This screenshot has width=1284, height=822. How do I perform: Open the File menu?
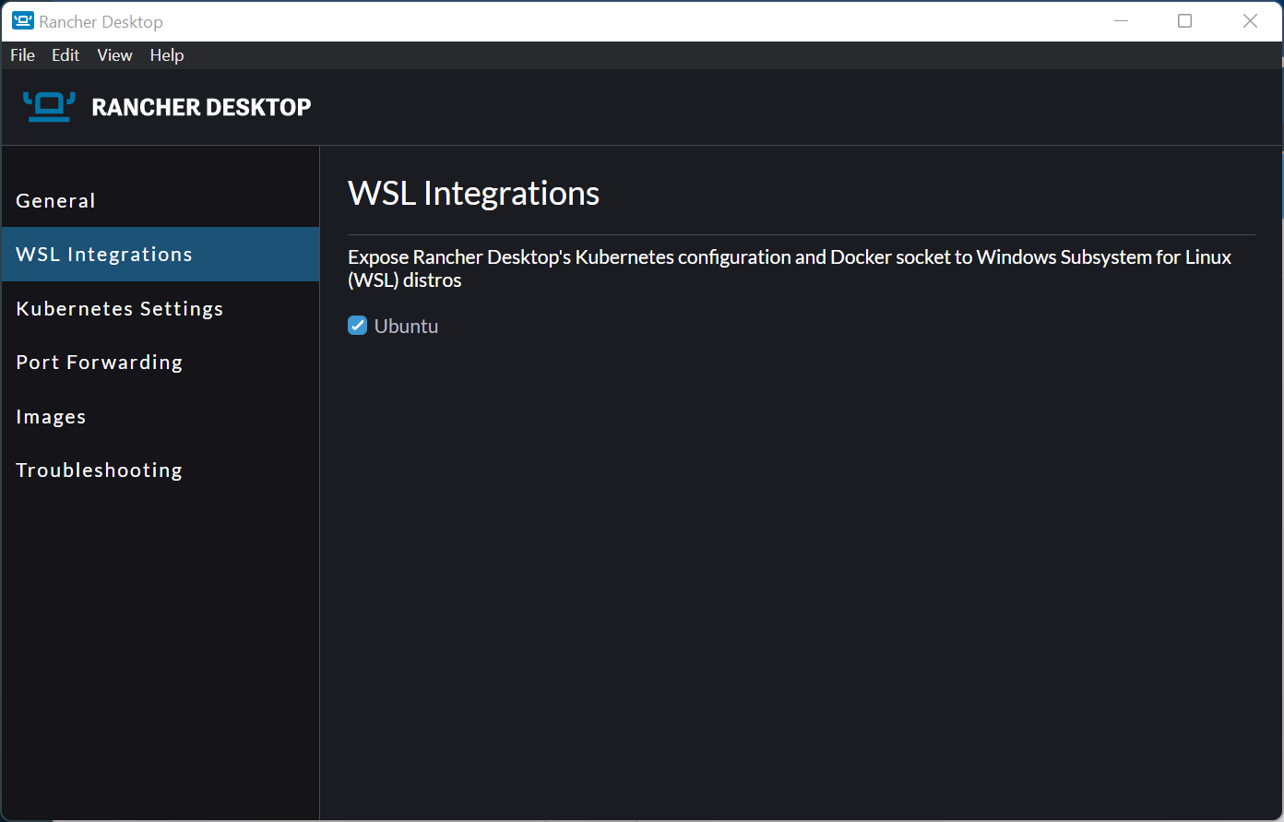pyautogui.click(x=22, y=55)
